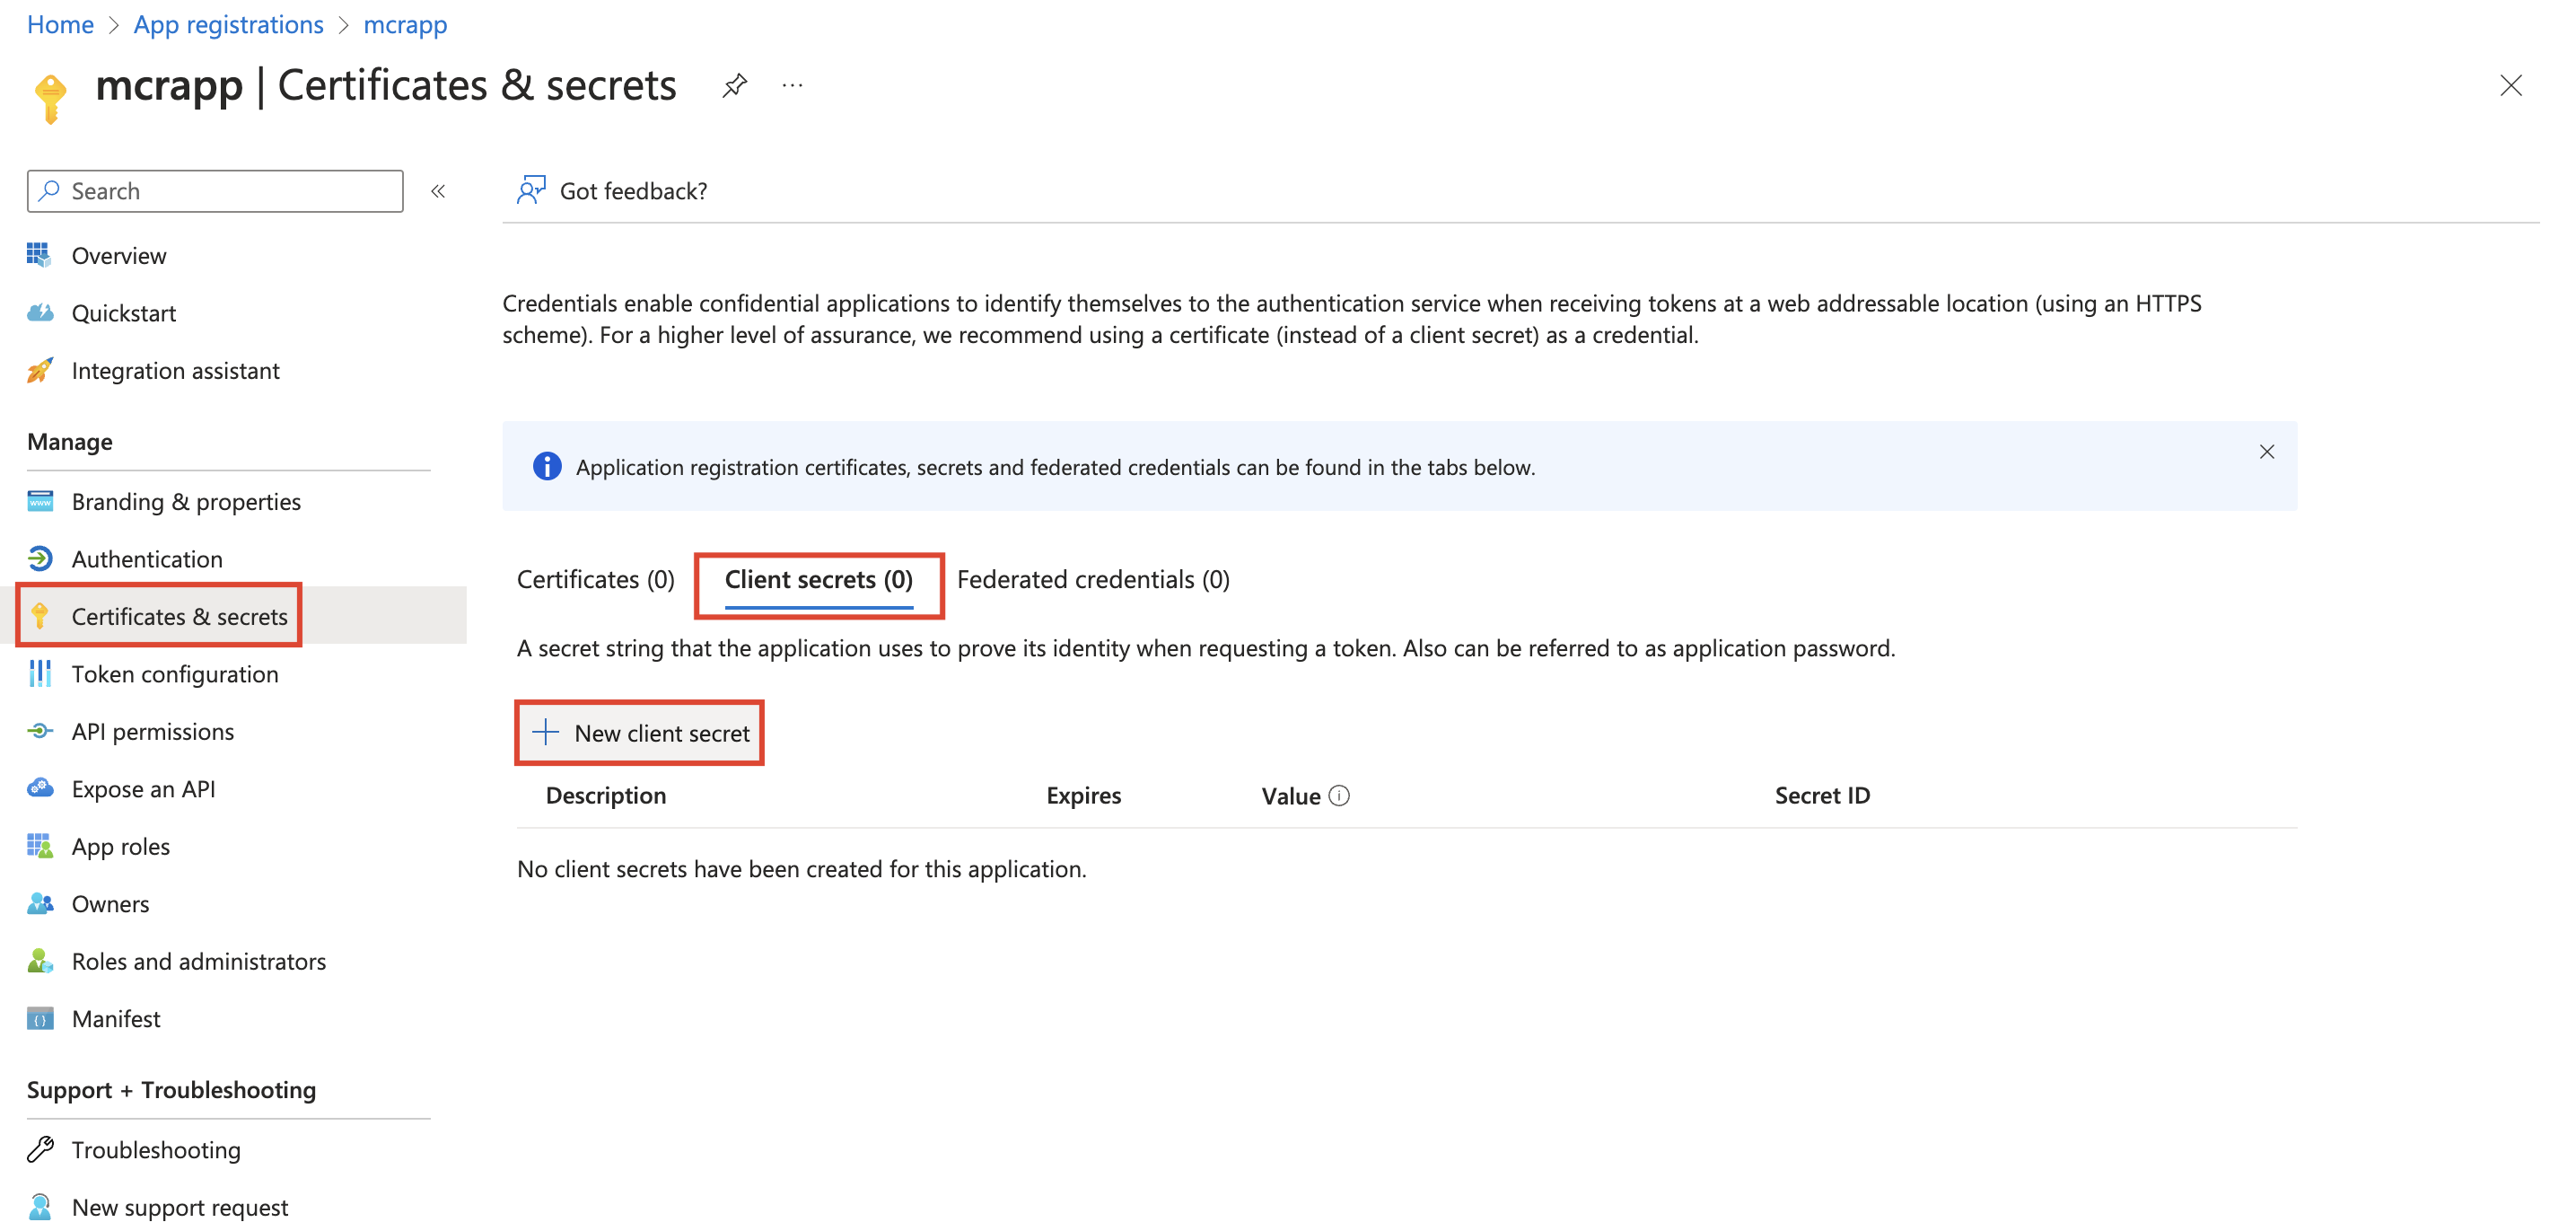This screenshot has height=1231, width=2576.
Task: Click the Token configuration bars icon
Action: 40,673
